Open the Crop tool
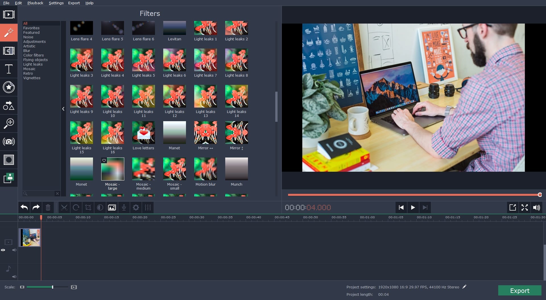This screenshot has width=546, height=300. point(88,207)
